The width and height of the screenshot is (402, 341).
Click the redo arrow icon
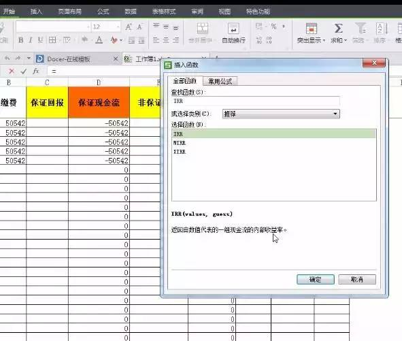pyautogui.click(x=18, y=59)
